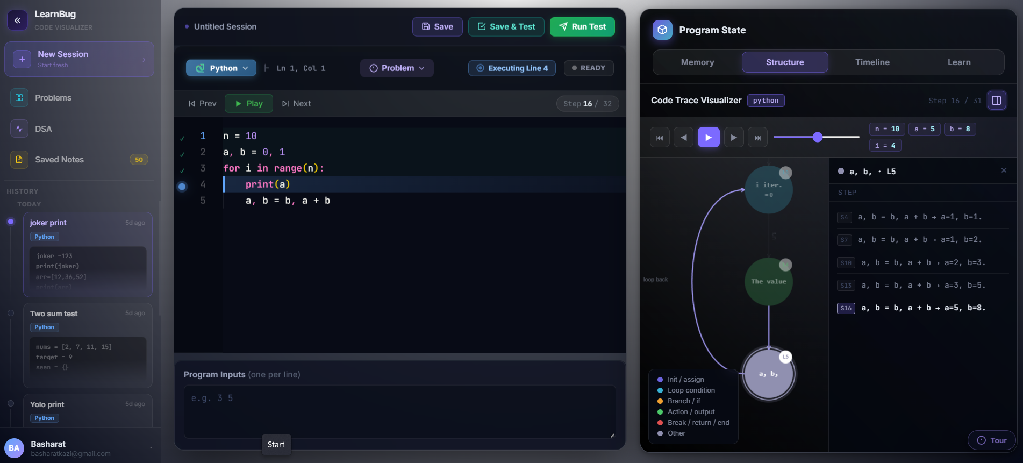Switch to the Structure tab
Viewport: 1023px width, 463px height.
click(785, 62)
